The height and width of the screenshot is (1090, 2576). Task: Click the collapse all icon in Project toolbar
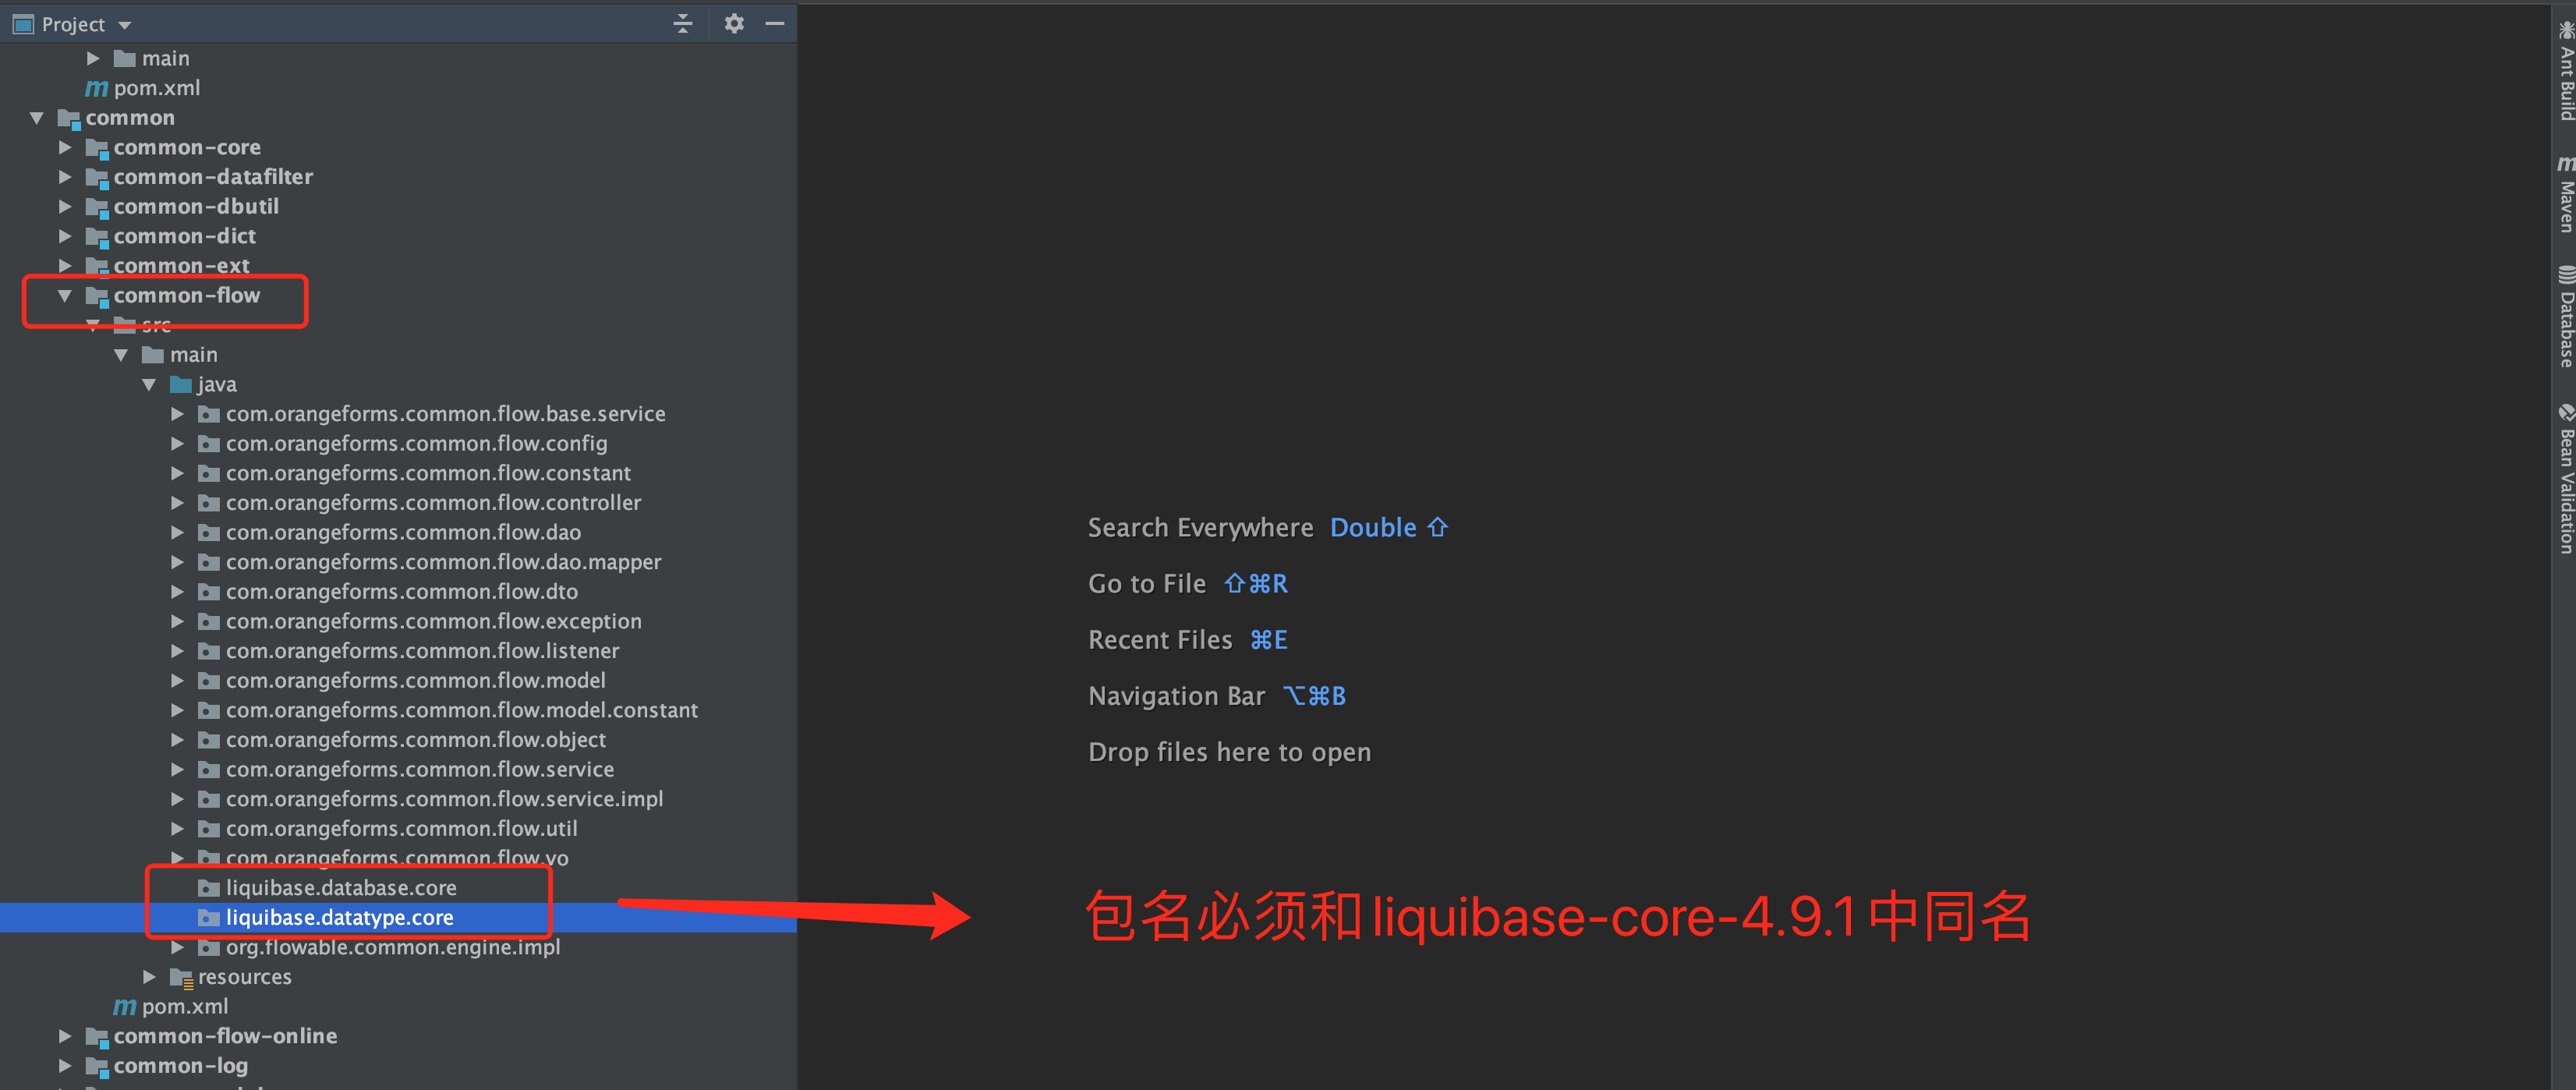(682, 23)
